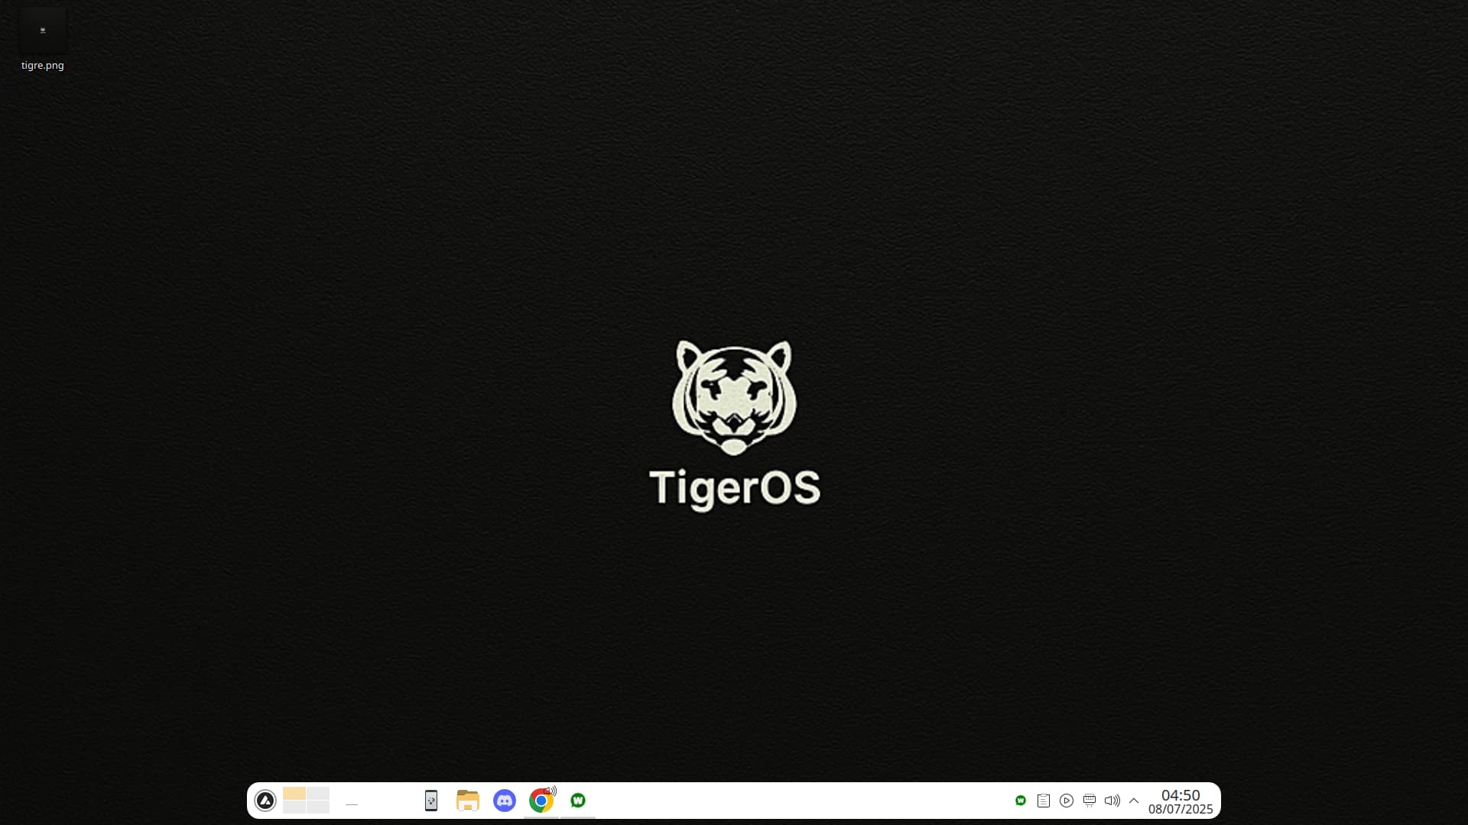Open the clipboard history tray icon

[1044, 801]
